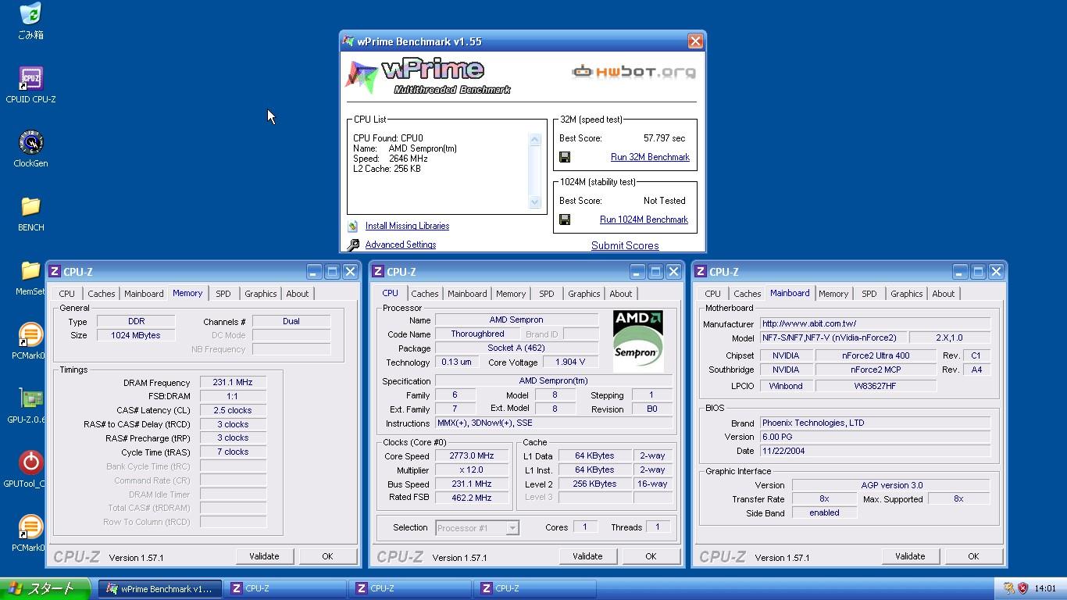Viewport: 1067px width, 600px height.
Task: Click the AMD Sempron logo image
Action: (637, 341)
